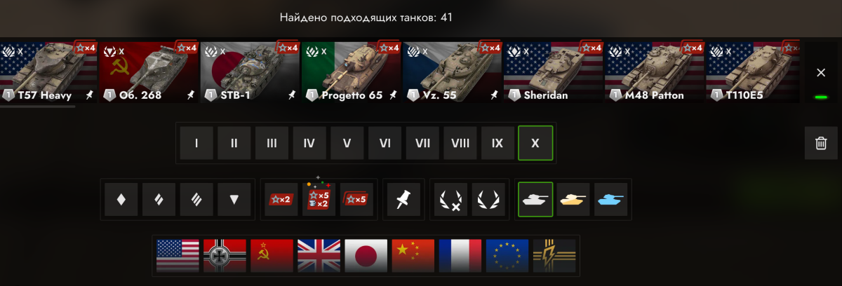Disable the active tier X filter
842x286 pixels.
(x=535, y=143)
